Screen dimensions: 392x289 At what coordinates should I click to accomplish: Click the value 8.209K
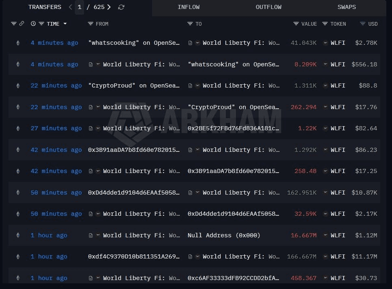[x=305, y=64]
